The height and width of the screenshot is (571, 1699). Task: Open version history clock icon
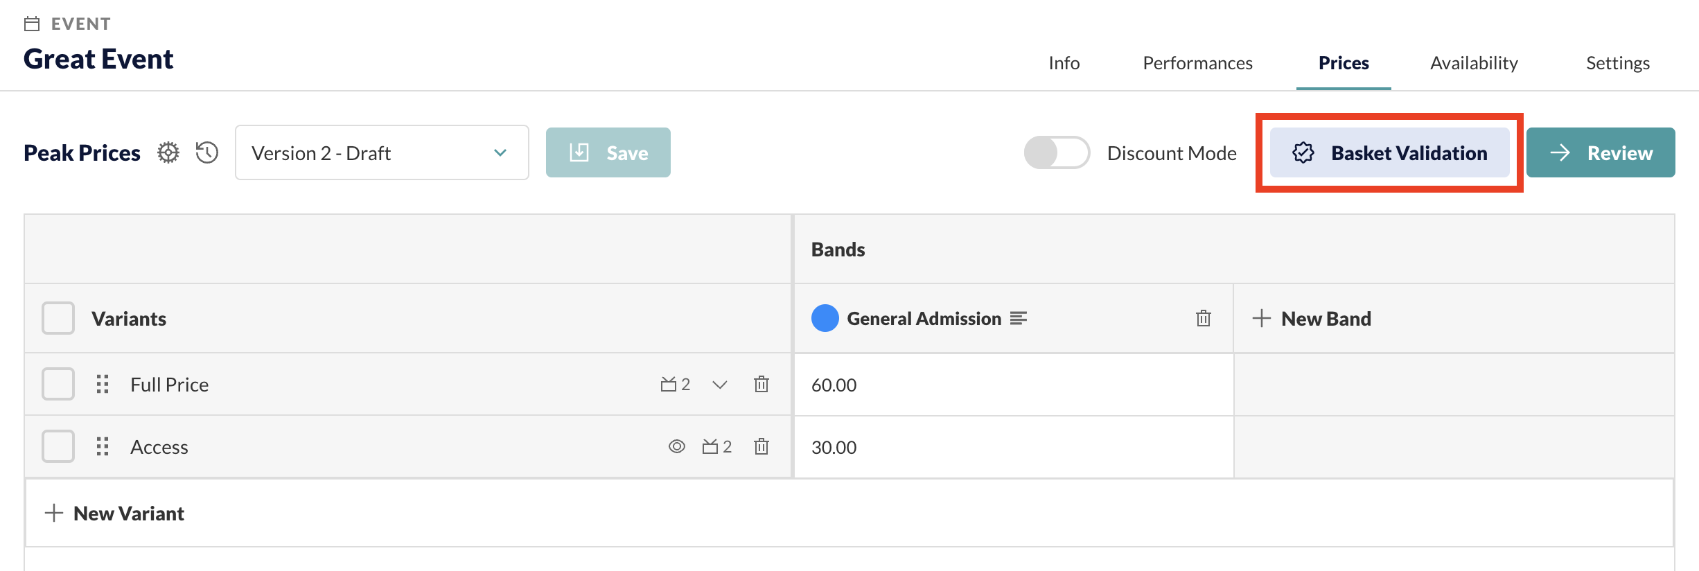click(x=207, y=152)
